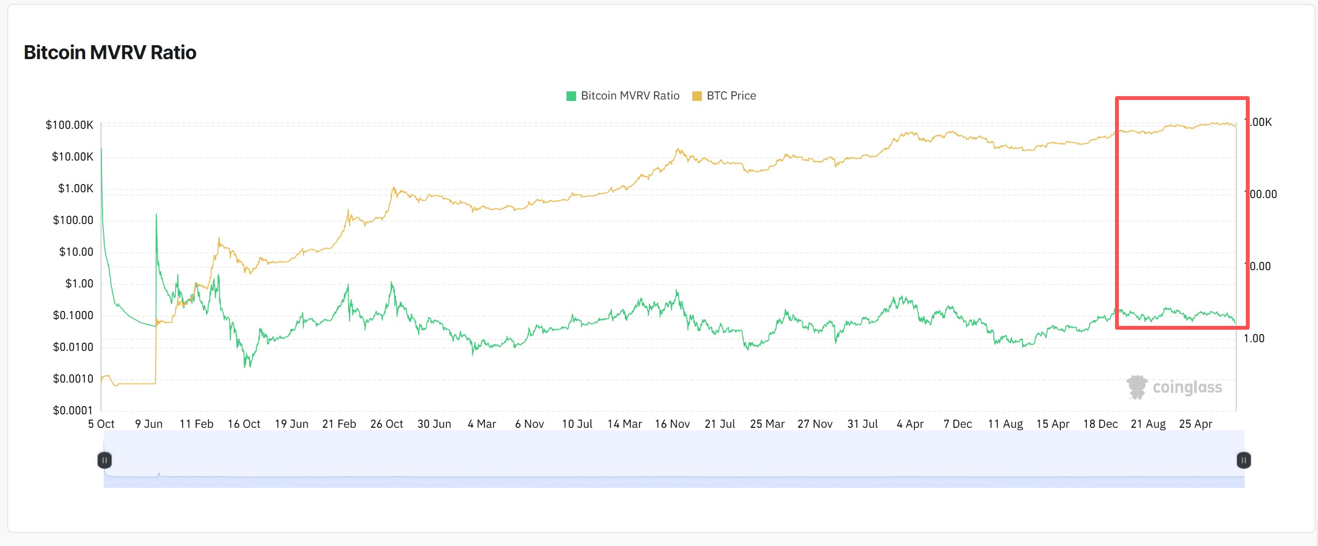Click the left zoom range handle
The height and width of the screenshot is (546, 1318).
pyautogui.click(x=104, y=460)
